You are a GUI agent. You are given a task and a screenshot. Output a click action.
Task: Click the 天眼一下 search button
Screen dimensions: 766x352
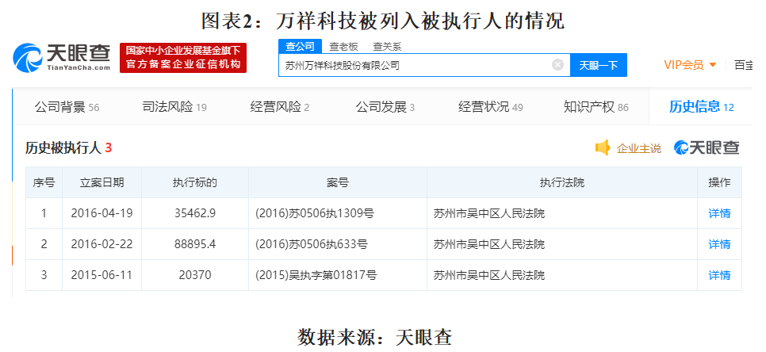pos(599,65)
